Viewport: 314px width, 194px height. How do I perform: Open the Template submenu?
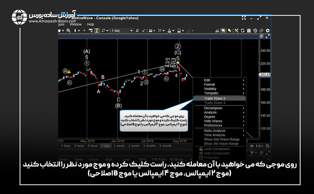220,93
